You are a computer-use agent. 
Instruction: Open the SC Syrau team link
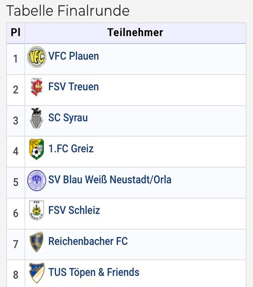(68, 118)
